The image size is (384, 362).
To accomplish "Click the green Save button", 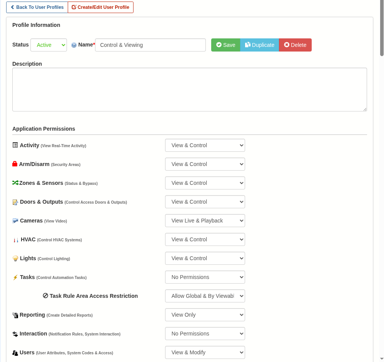I will pos(225,45).
